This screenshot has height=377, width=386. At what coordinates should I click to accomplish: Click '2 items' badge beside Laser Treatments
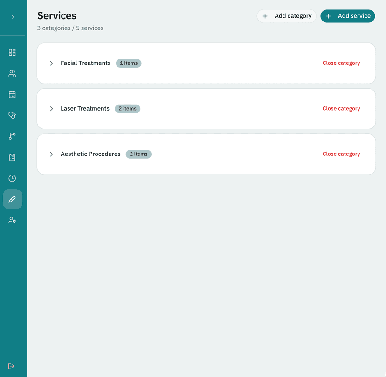128,109
